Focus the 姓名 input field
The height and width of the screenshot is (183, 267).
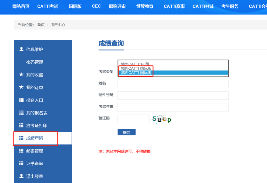[173, 84]
